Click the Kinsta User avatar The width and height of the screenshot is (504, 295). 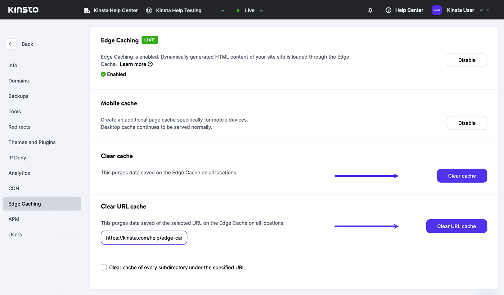436,10
